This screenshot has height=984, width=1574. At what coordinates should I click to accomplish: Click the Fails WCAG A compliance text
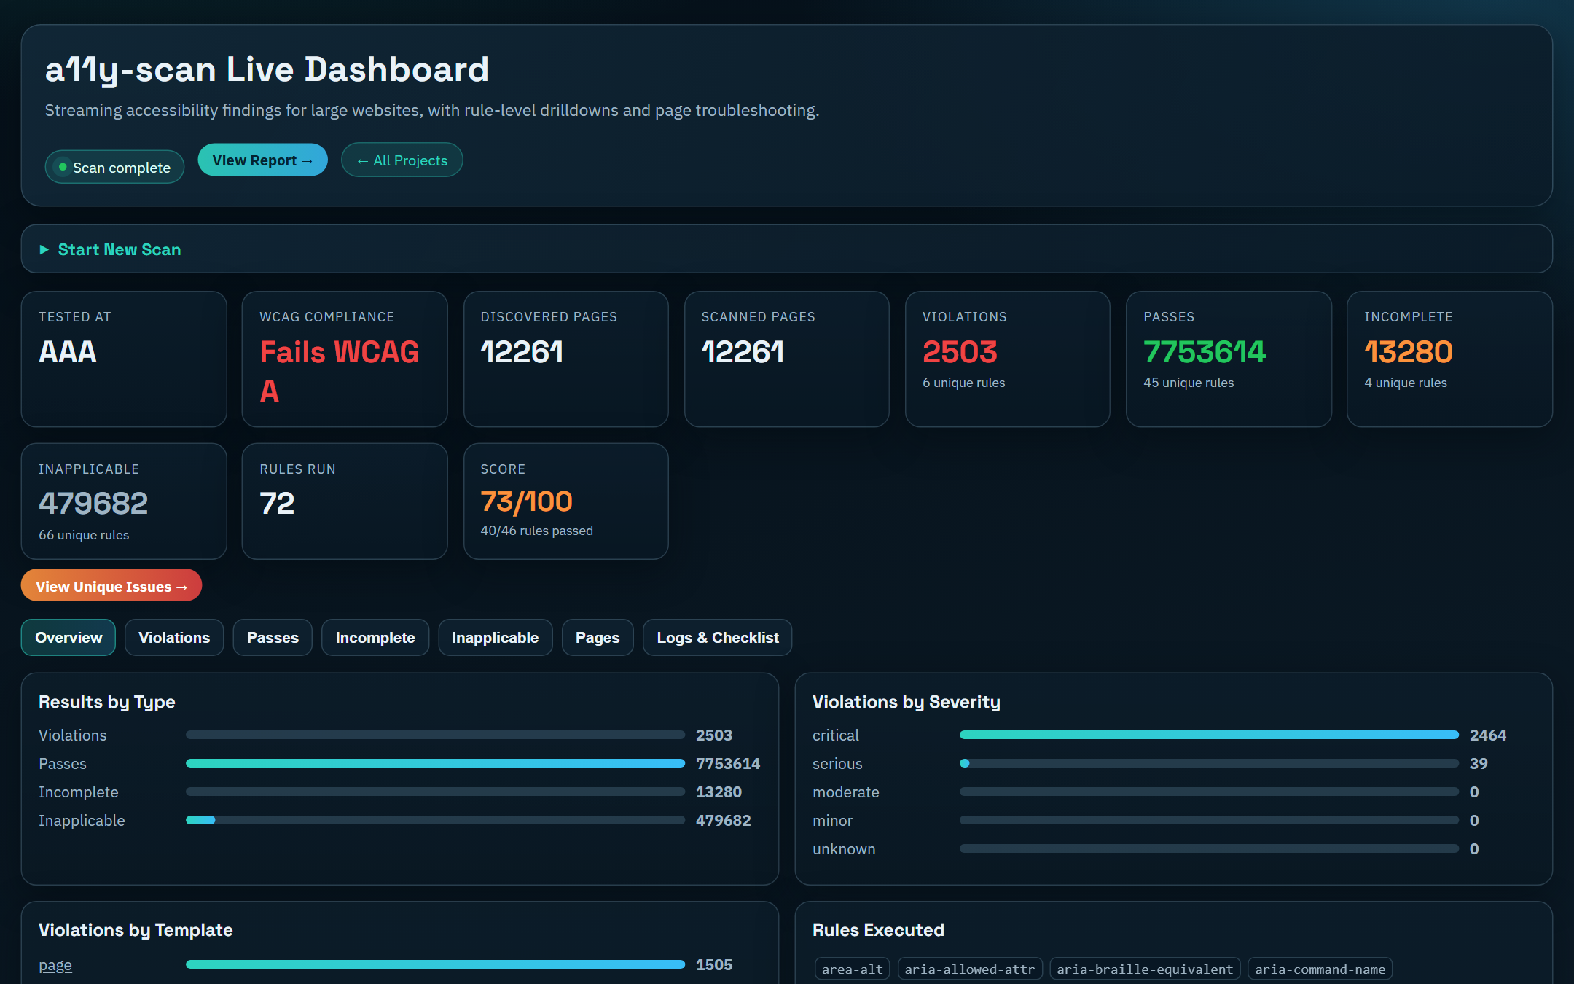[x=340, y=371]
